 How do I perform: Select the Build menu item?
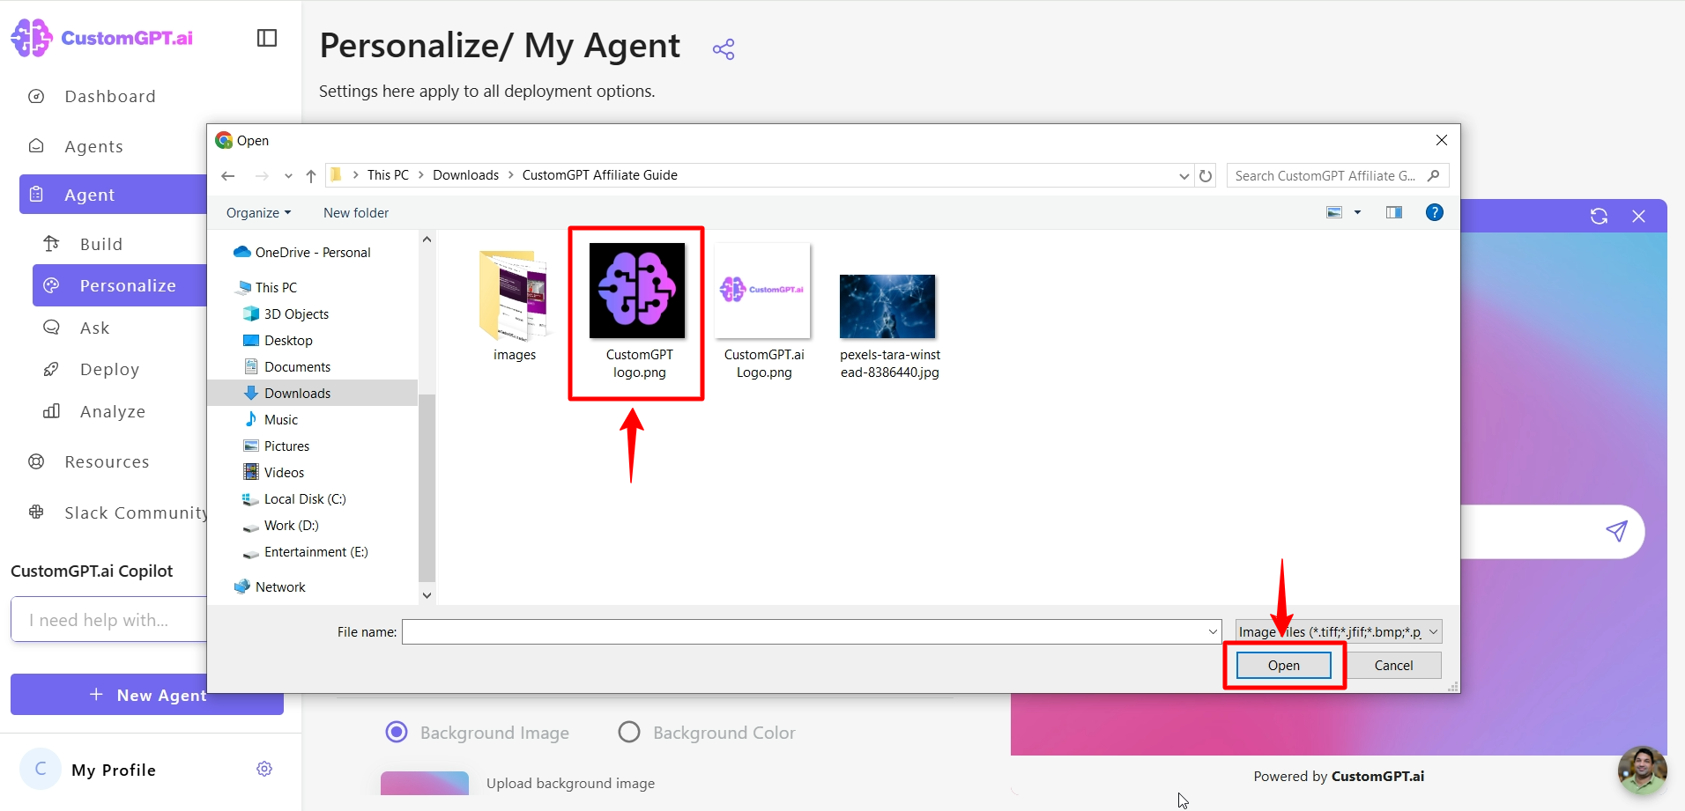(x=101, y=244)
